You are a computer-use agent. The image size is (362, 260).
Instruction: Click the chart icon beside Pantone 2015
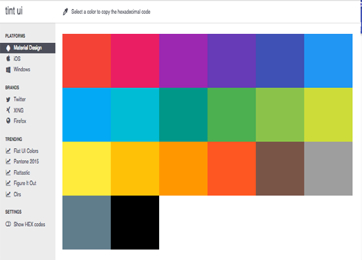coord(8,162)
